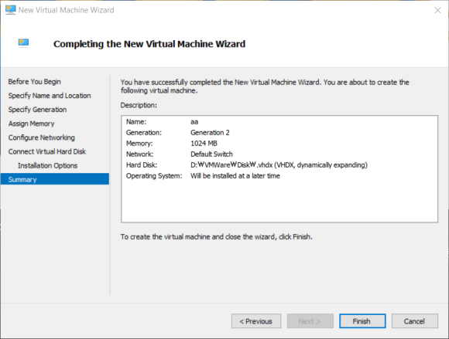Click the 'Network:' label in description
This screenshot has width=449, height=339.
click(x=140, y=154)
